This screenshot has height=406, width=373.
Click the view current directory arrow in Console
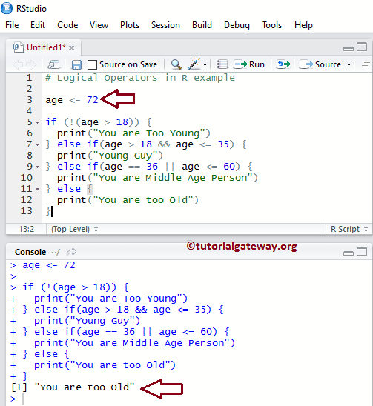[x=71, y=252]
